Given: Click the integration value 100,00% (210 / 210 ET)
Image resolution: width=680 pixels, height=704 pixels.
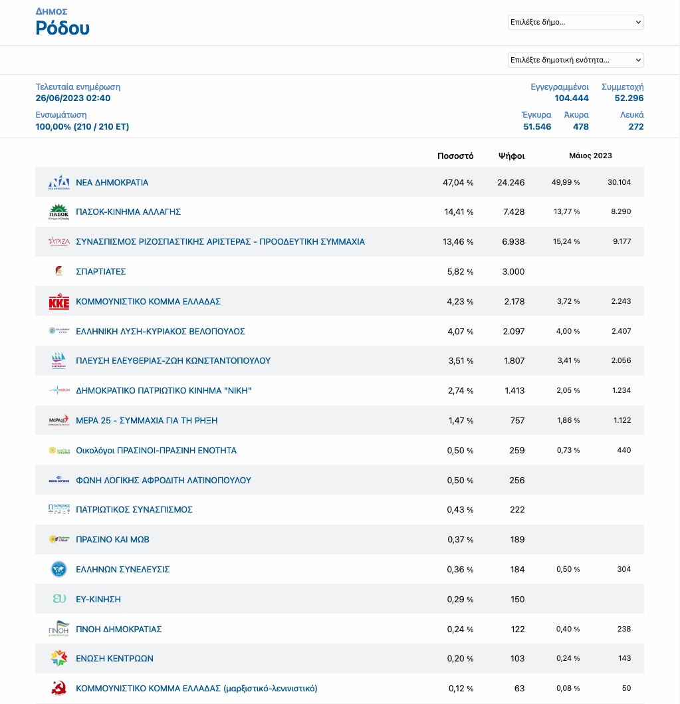Looking at the screenshot, I should coord(82,126).
